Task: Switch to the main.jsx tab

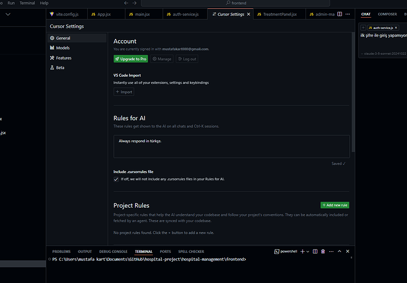Action: coord(144,14)
